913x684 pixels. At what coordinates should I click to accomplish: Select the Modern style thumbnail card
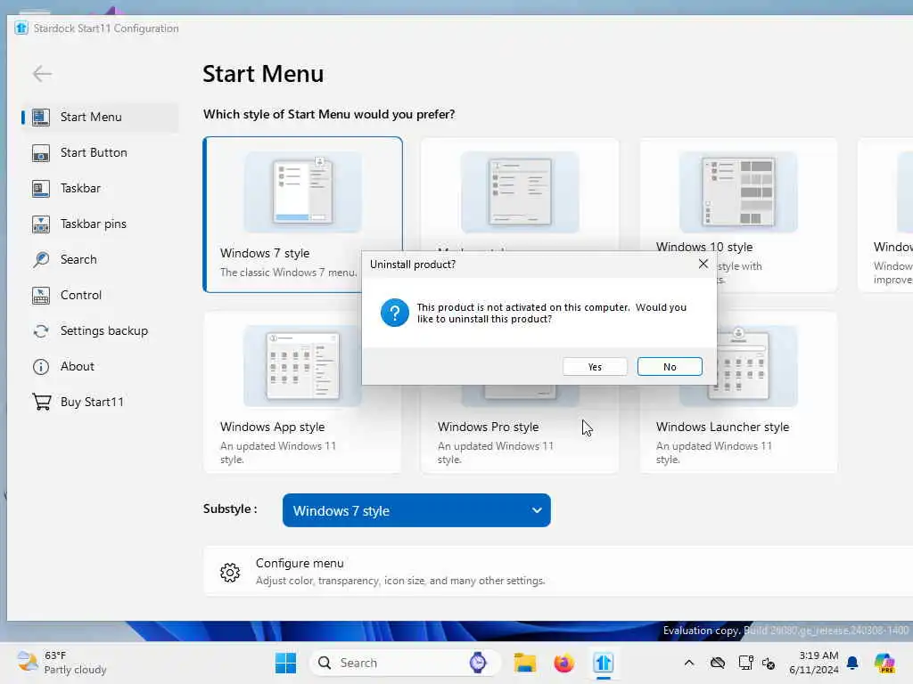520,194
